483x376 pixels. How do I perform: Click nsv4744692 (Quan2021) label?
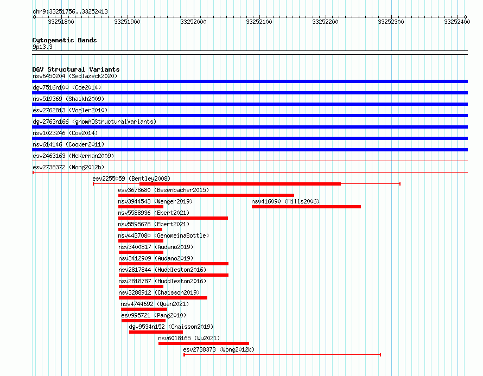155,304
